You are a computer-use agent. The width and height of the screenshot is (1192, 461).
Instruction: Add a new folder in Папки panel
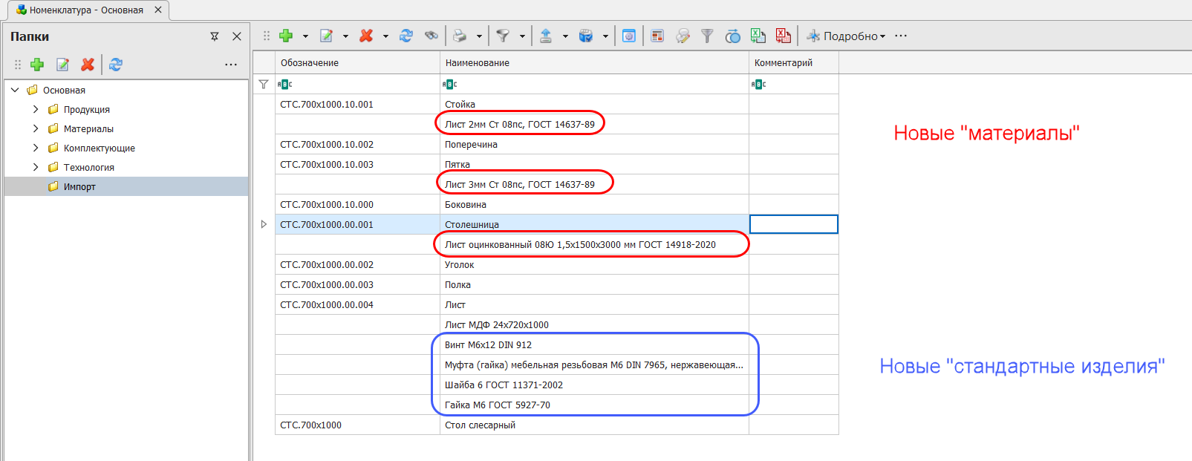(37, 65)
